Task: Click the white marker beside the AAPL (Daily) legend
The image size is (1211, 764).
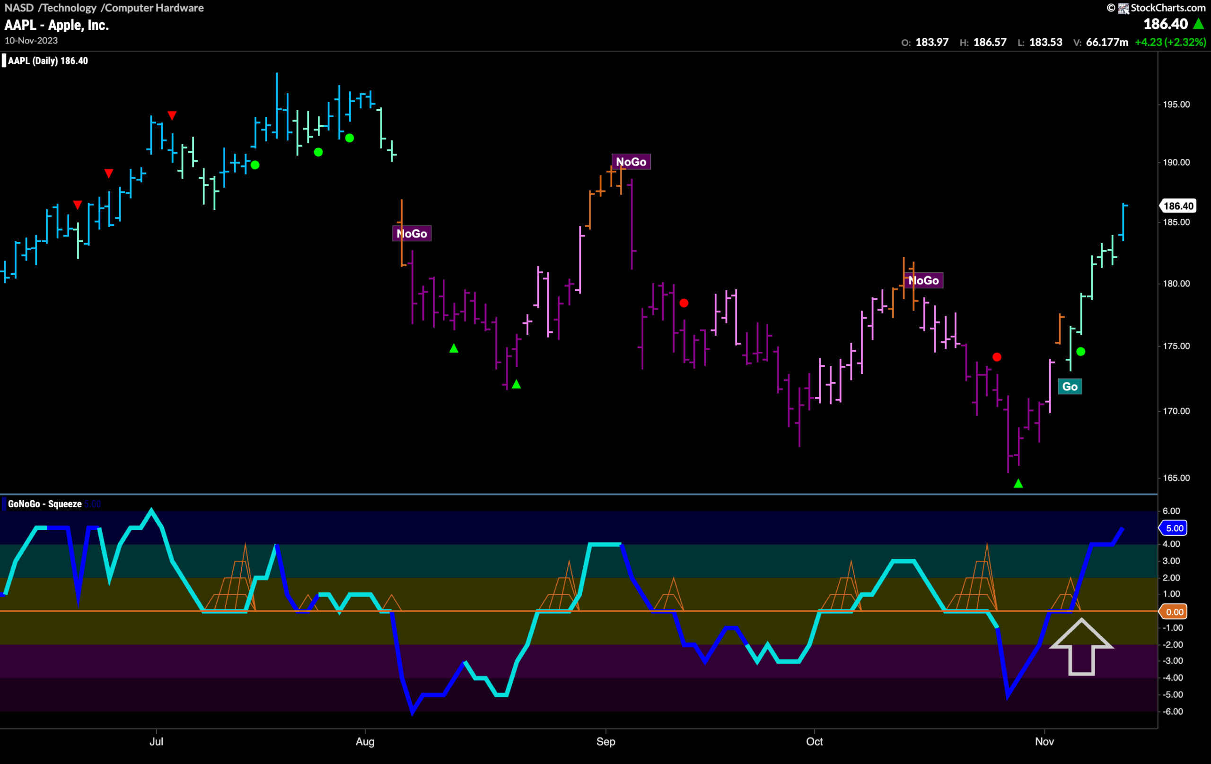Action: click(4, 61)
